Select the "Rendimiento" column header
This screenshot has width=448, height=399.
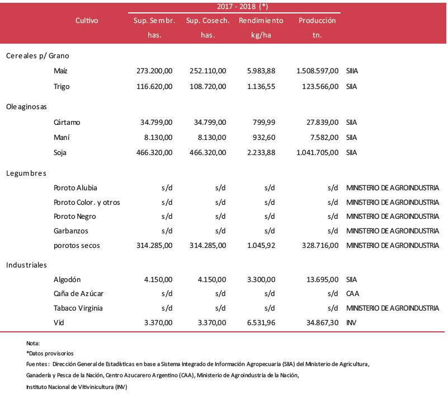261,21
